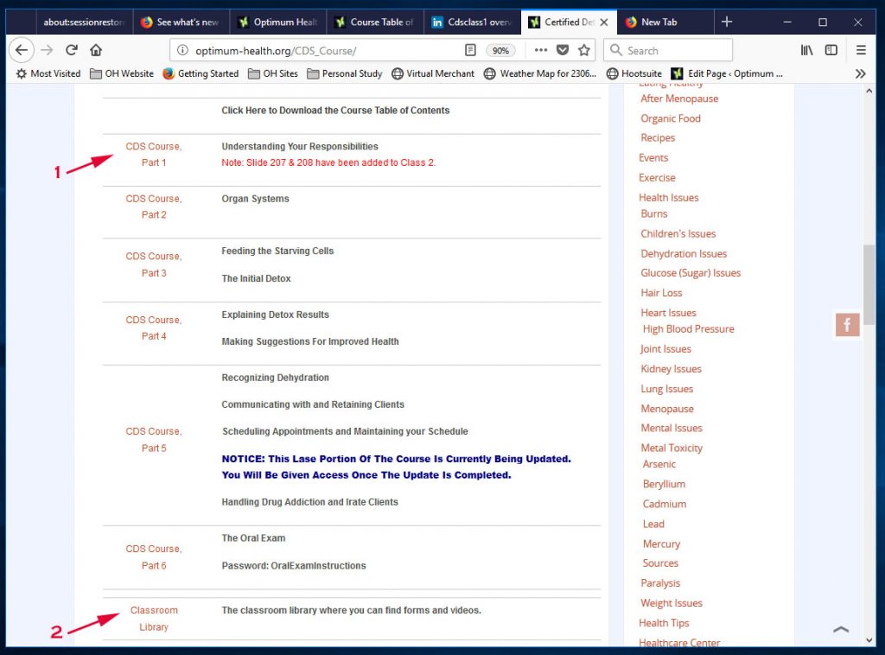Click the 90% zoom indicator
The image size is (885, 655).
[x=500, y=50]
